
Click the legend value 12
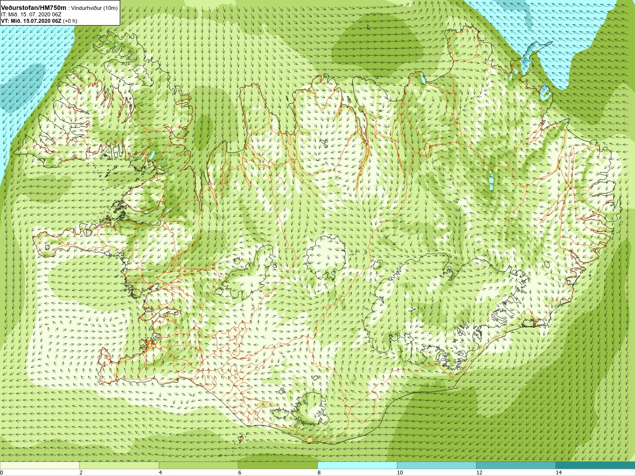(x=479, y=473)
